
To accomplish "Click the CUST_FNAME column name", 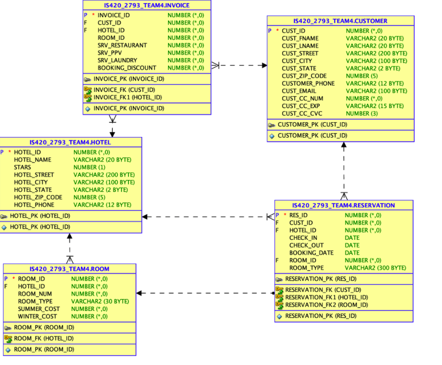I will 300,38.
